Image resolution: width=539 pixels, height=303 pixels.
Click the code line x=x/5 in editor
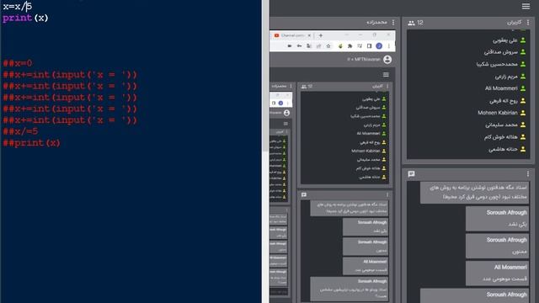coord(17,7)
